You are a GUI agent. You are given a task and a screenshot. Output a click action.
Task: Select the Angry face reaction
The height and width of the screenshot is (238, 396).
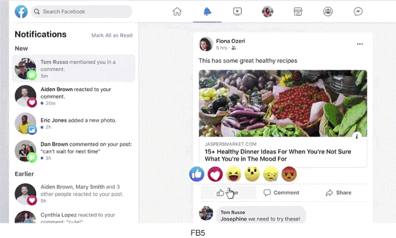[x=289, y=175]
